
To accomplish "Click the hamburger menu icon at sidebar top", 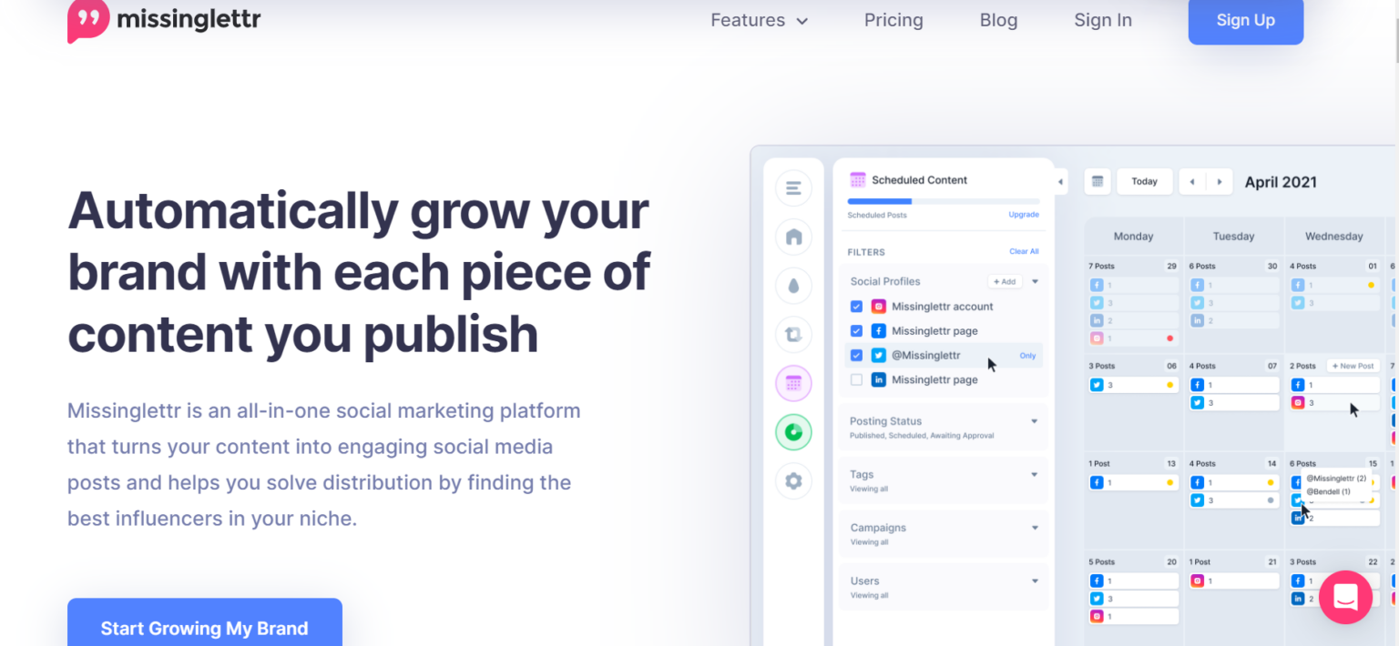I will click(x=792, y=187).
